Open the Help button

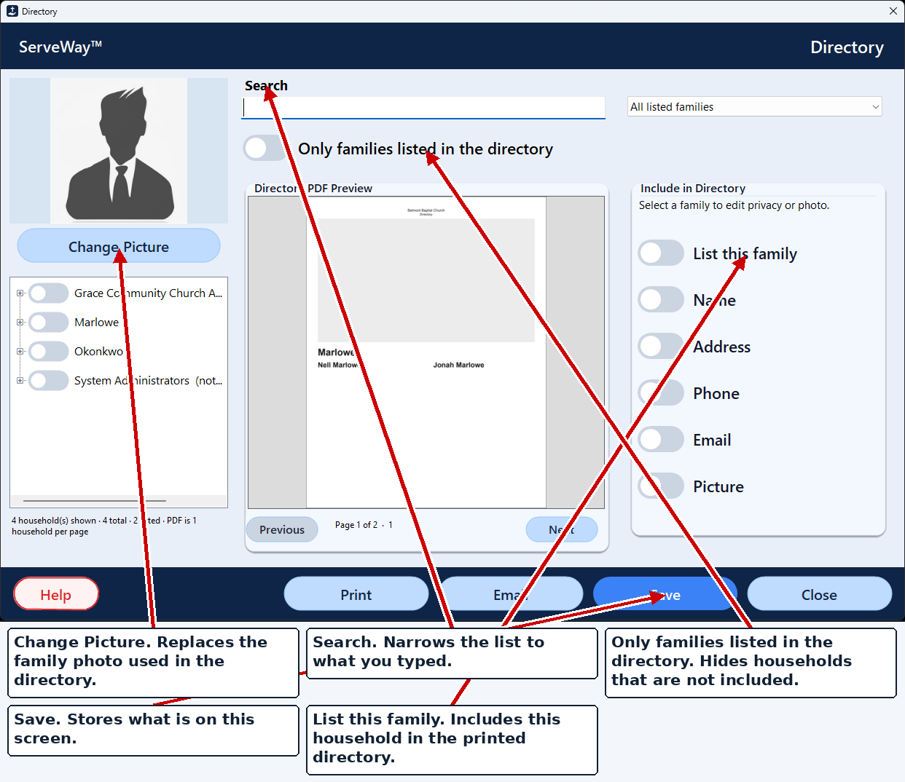tap(56, 594)
